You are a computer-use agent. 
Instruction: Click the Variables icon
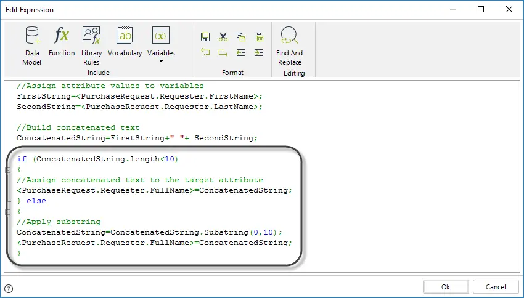(x=161, y=35)
